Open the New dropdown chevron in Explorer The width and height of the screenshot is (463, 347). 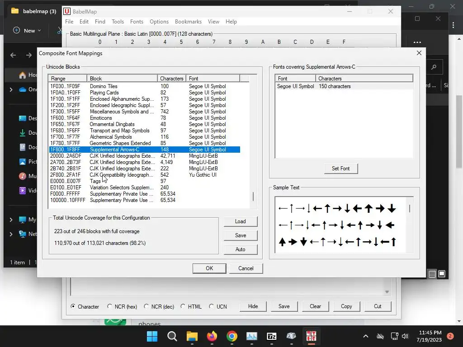click(39, 31)
